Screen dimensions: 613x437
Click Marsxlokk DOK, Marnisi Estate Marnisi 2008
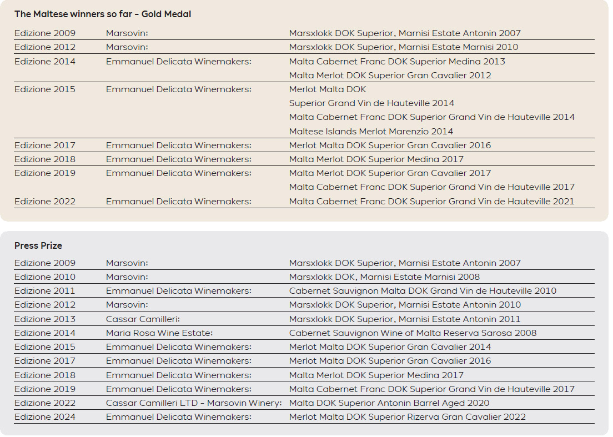[384, 277]
